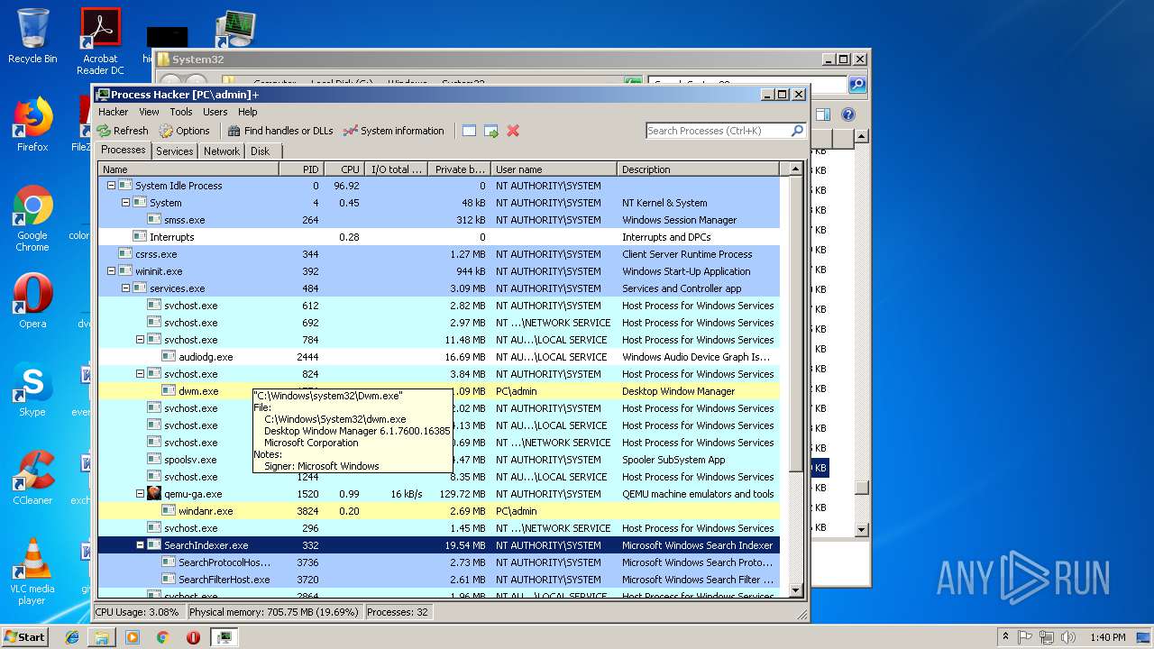Viewport: 1154px width, 649px height.
Task: Click the System32 window help icon
Action: (847, 114)
